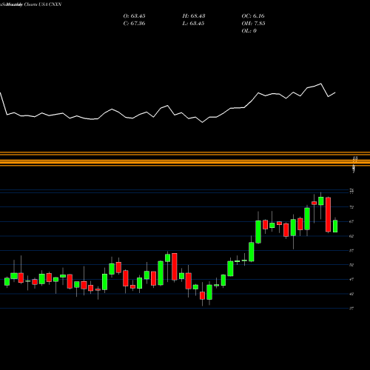Click the OH: 7.85 reading
370x370 pixels.
point(253,24)
